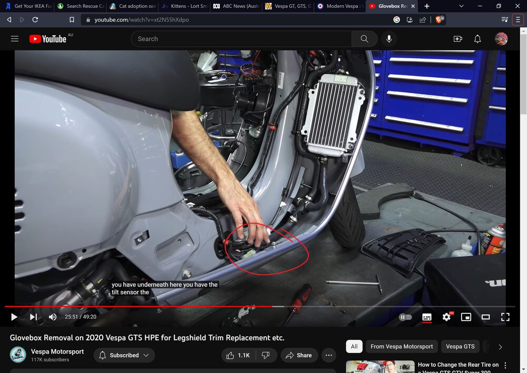Enable subtitles with the CC button
Viewport: 527px width, 373px height.
pyautogui.click(x=426, y=317)
